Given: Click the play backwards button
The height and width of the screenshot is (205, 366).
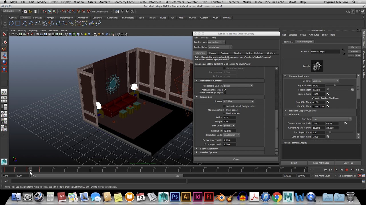Looking at the screenshot, I should point(341,170).
